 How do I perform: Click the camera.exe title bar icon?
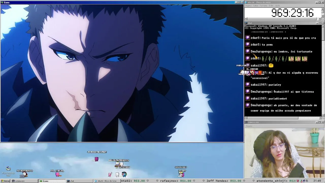coord(246,122)
